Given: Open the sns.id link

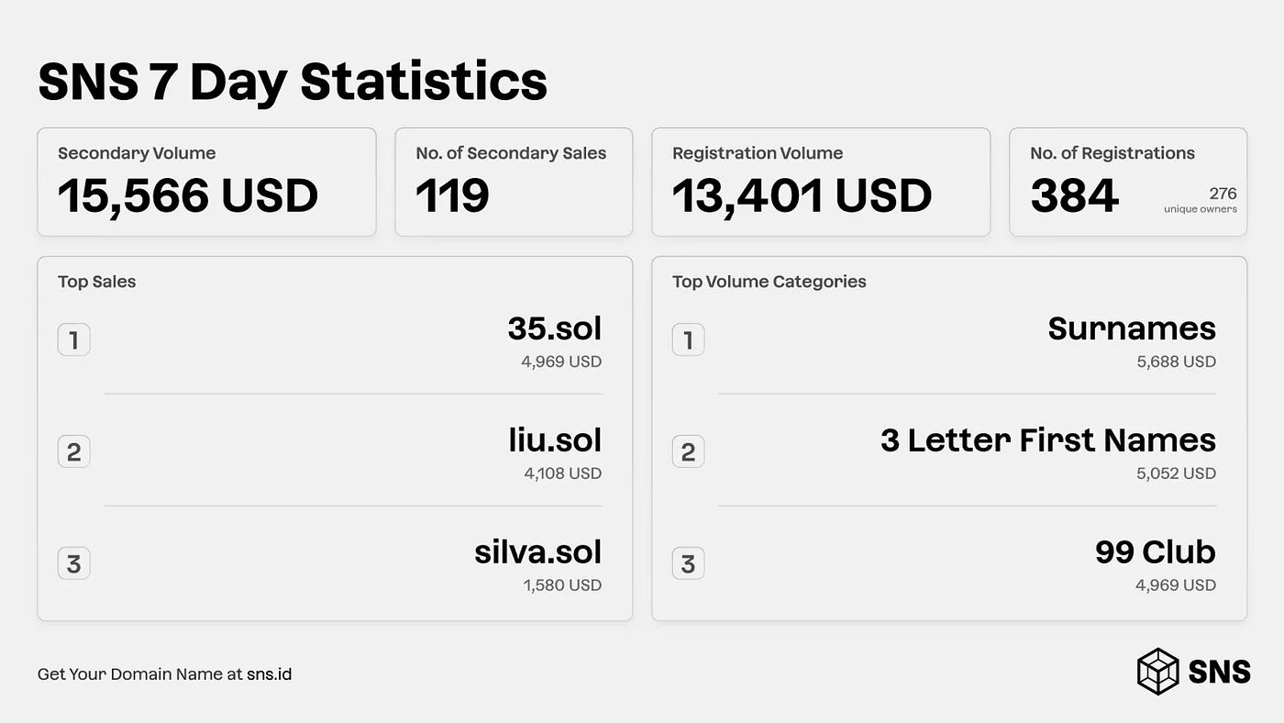Looking at the screenshot, I should click(x=269, y=674).
